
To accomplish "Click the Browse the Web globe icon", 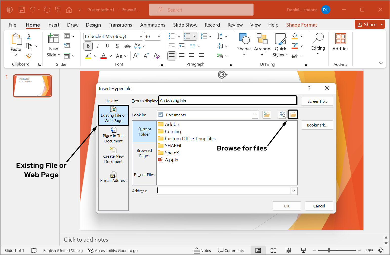I will tap(282, 115).
